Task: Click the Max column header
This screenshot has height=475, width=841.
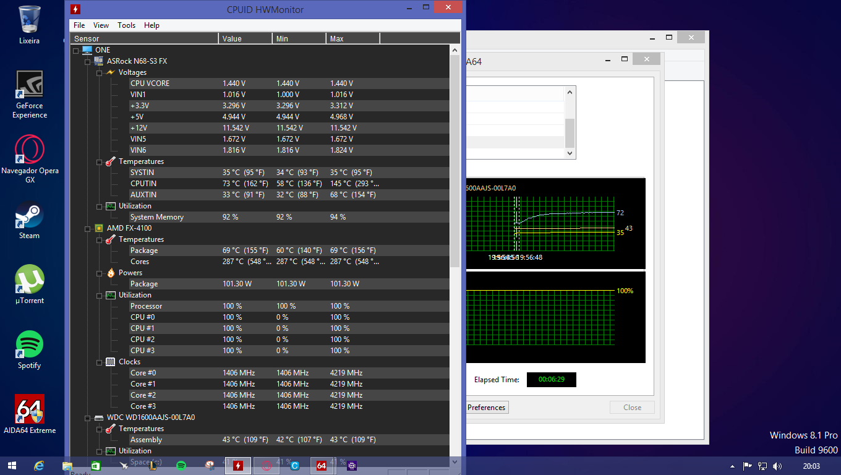Action: (x=353, y=38)
